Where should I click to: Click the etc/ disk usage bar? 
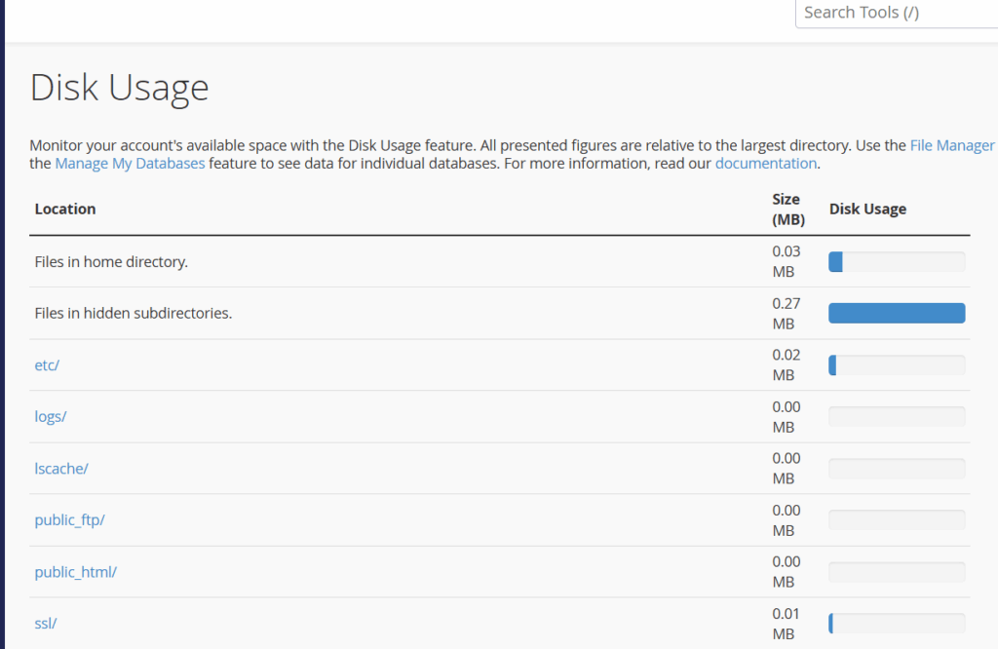897,364
